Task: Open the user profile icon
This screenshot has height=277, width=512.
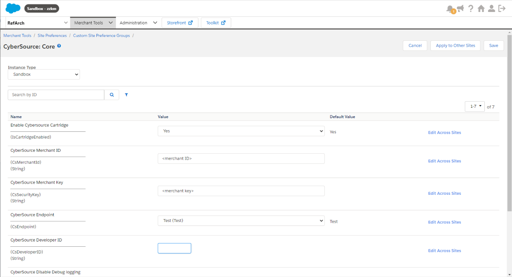Action: tap(492, 8)
